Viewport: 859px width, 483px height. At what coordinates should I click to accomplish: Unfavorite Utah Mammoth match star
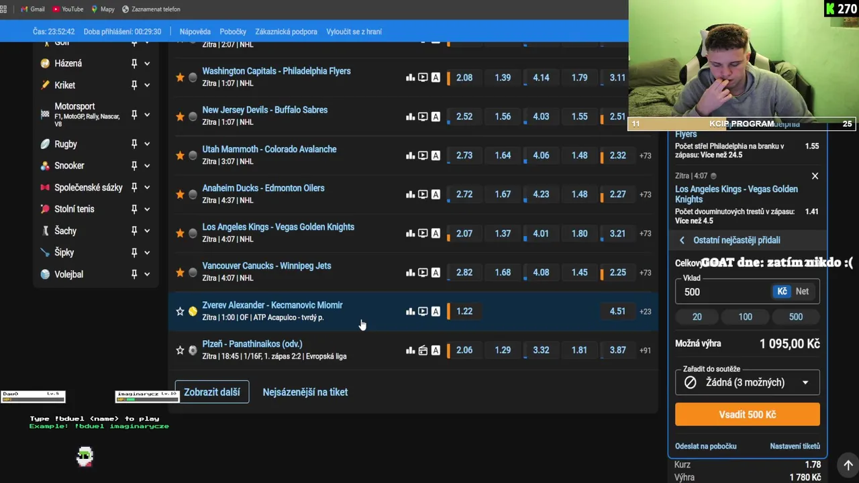(x=180, y=156)
